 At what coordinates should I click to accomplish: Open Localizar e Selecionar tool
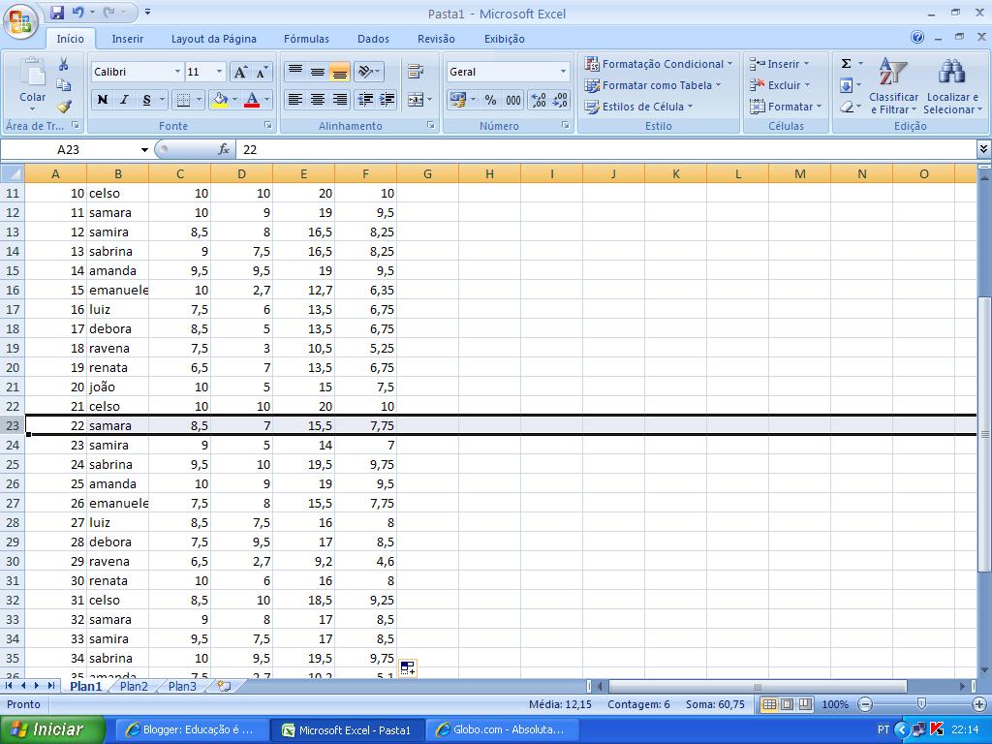click(950, 87)
